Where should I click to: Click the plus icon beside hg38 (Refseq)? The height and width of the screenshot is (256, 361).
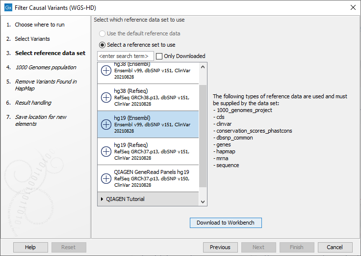106,97
